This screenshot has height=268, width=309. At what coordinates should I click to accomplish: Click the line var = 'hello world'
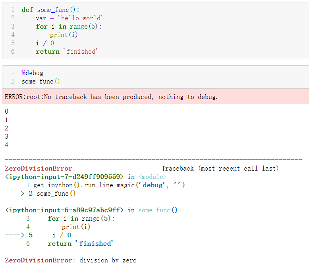pyautogui.click(x=69, y=18)
